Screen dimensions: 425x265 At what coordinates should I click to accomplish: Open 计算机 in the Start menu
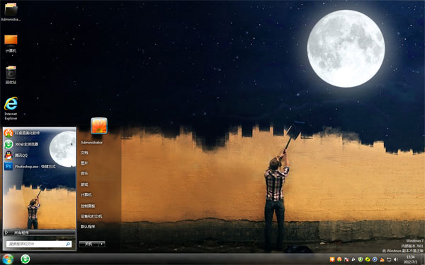86,195
